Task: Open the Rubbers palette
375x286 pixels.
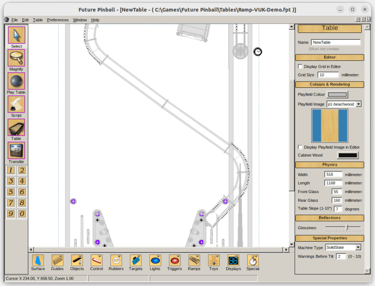Action: (116, 260)
